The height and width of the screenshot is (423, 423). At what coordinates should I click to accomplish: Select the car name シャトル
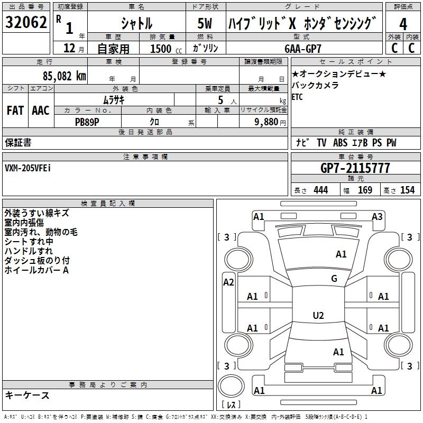[136, 24]
